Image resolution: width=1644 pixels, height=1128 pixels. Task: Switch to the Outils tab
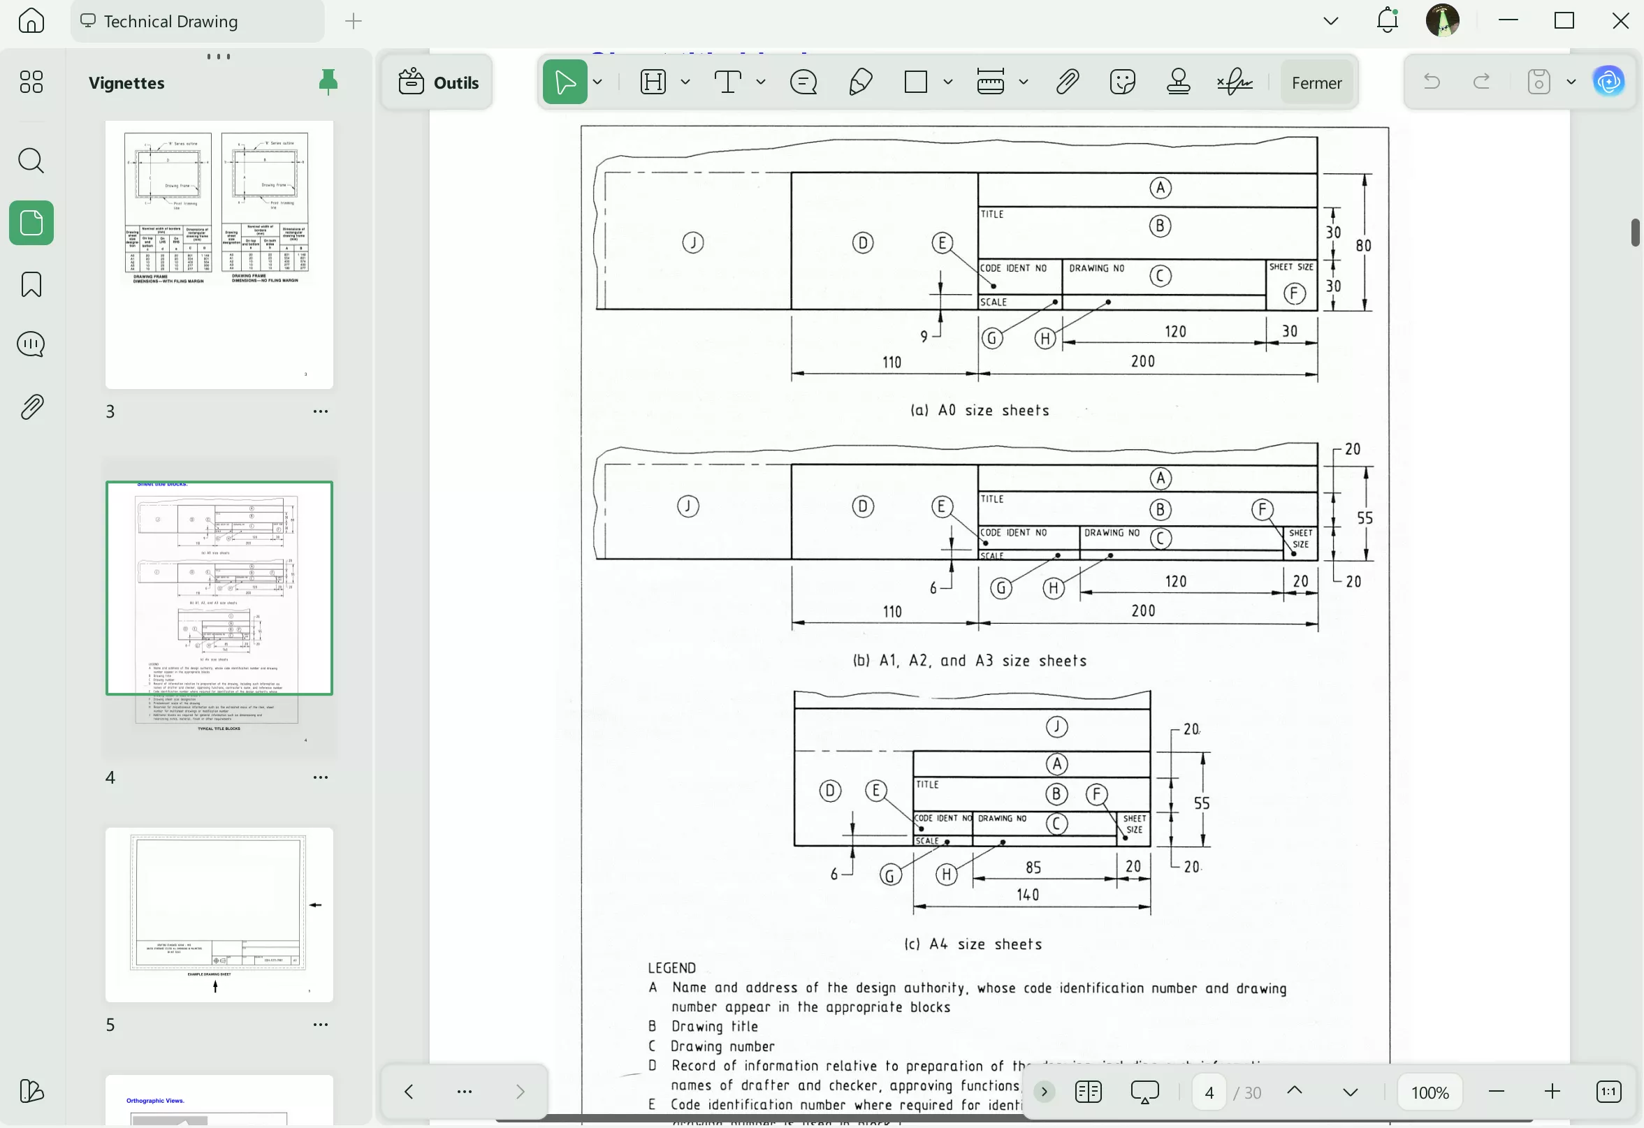(x=437, y=82)
